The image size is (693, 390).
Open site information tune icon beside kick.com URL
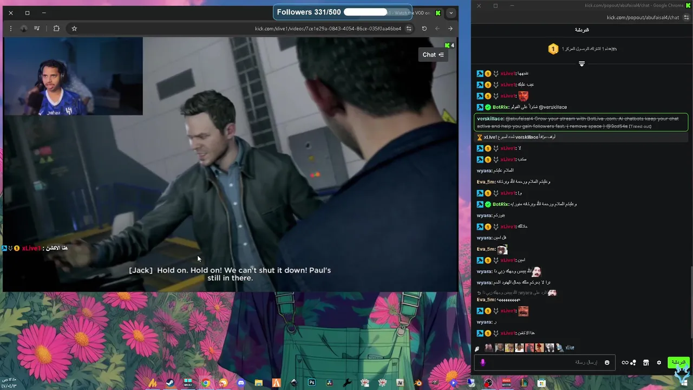pyautogui.click(x=409, y=29)
